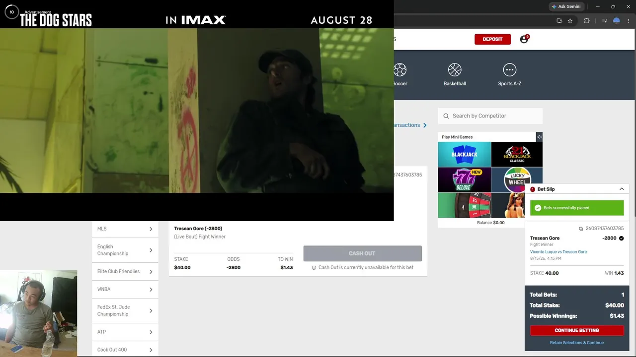
Task: Click the $1.43 To Win value
Action: pyautogui.click(x=287, y=268)
